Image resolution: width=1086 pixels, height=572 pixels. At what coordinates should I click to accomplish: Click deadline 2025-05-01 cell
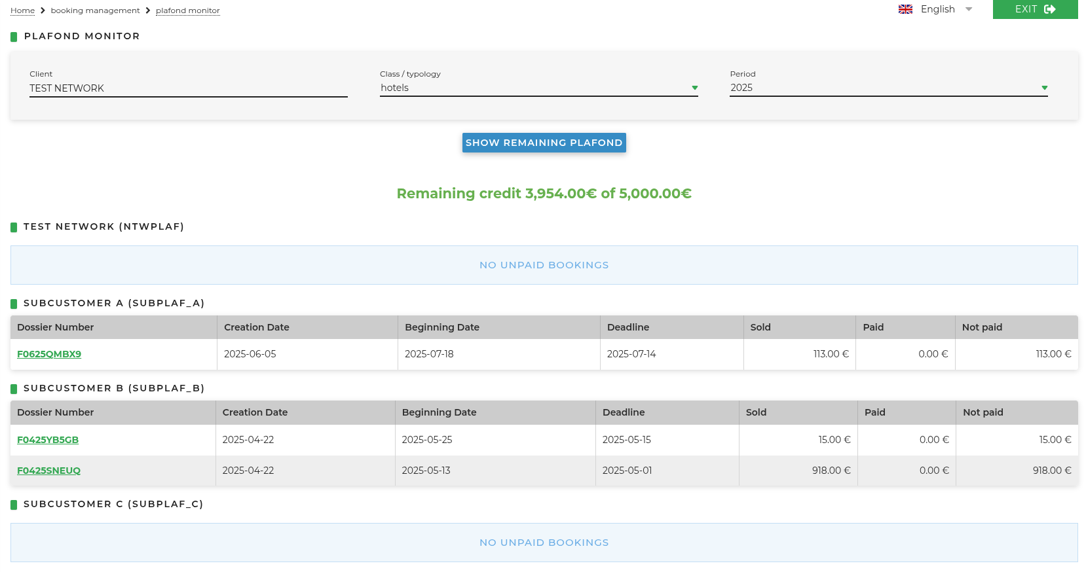(x=667, y=471)
